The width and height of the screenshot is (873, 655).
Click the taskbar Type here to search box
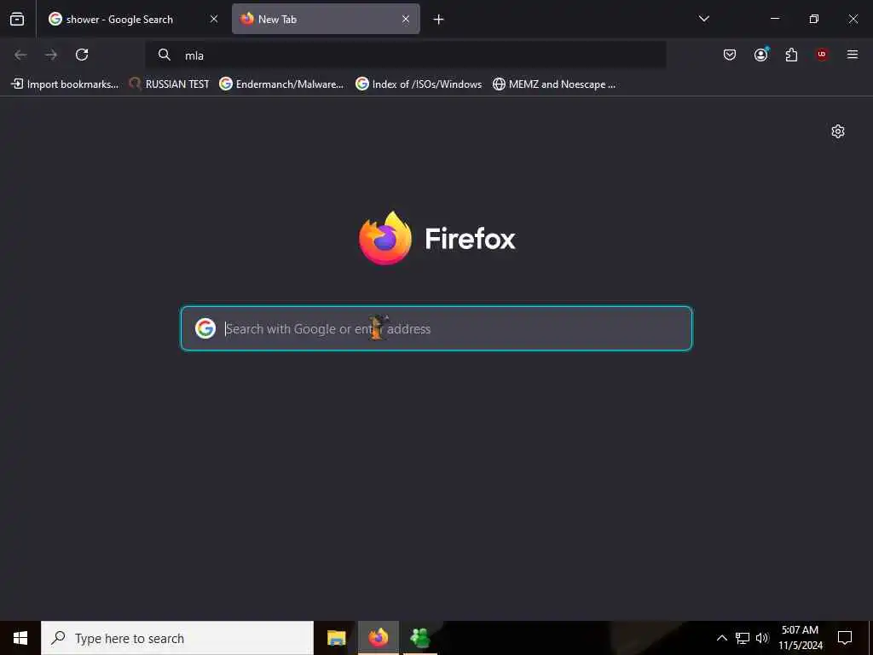[177, 638]
